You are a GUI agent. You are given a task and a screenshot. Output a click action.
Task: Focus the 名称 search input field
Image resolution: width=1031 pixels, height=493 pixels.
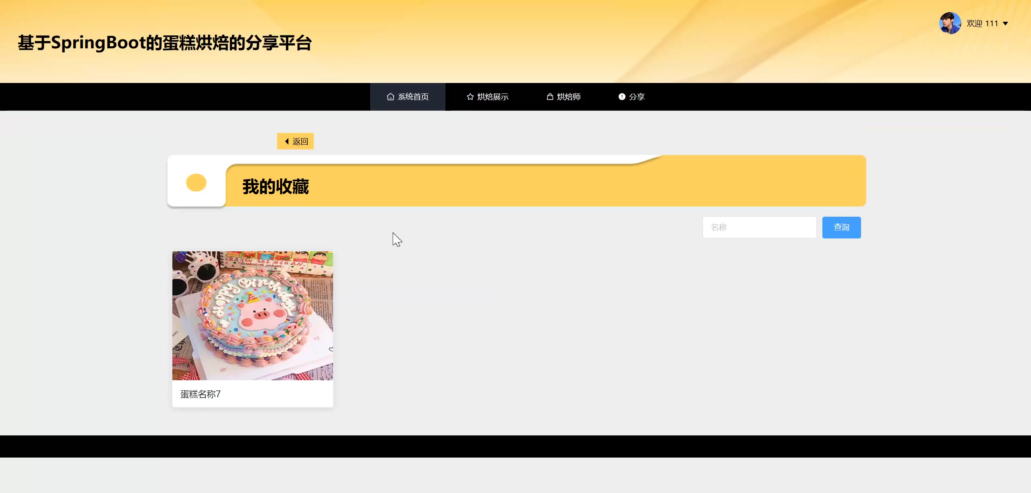[759, 228]
